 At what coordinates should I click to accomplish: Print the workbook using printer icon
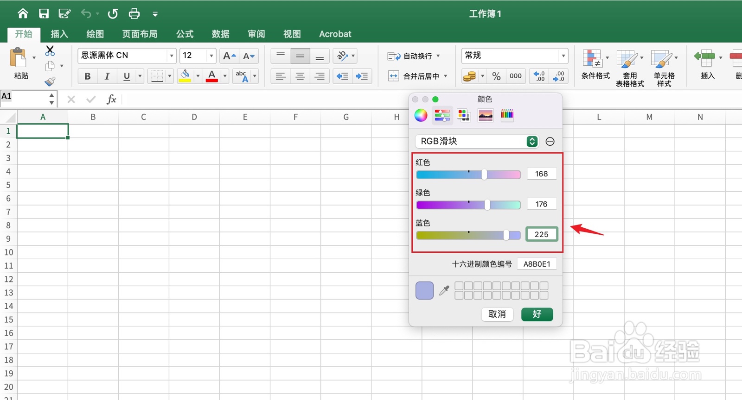[134, 13]
